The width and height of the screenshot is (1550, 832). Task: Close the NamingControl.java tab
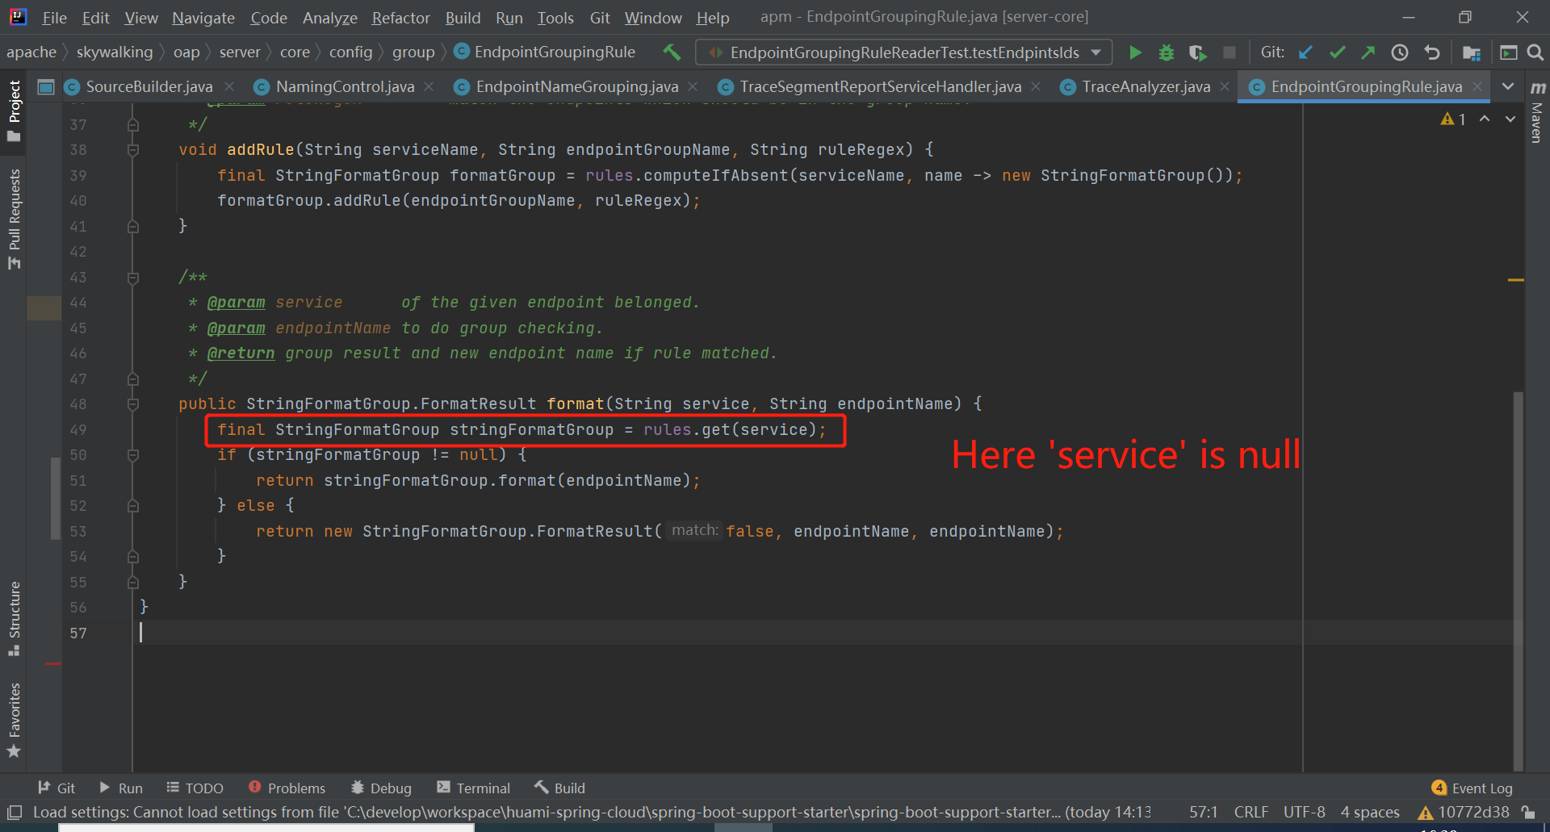click(429, 86)
